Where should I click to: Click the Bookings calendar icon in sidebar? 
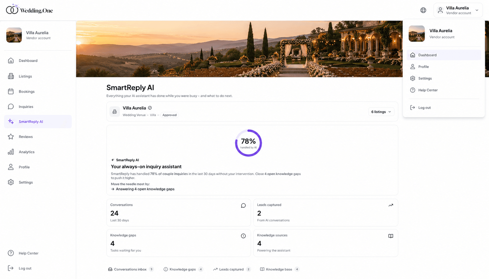click(x=11, y=91)
